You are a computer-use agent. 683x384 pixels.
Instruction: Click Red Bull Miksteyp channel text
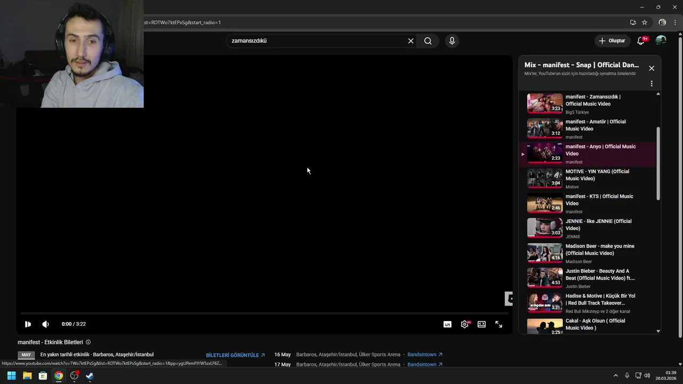pos(598,311)
